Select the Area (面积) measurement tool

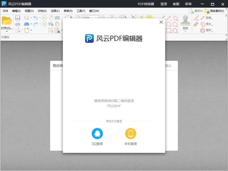tap(206, 30)
